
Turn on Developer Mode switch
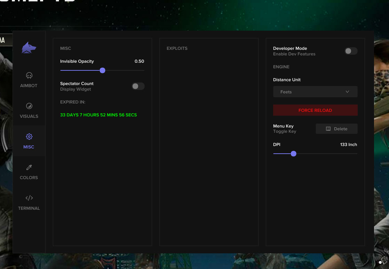(x=351, y=51)
